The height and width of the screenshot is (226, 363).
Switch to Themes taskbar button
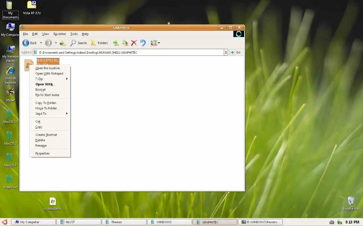pyautogui.click(x=124, y=222)
